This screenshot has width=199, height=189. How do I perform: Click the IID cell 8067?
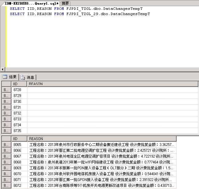tap(19, 156)
